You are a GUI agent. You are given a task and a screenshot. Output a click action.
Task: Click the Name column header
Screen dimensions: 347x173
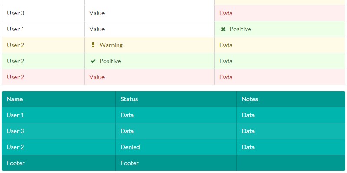pos(15,99)
